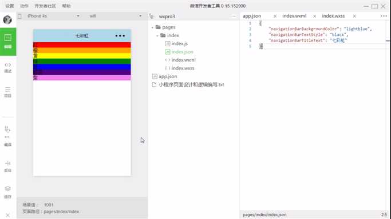
Task: Minimize the WeChat developer tool window
Action: [x=366, y=6]
